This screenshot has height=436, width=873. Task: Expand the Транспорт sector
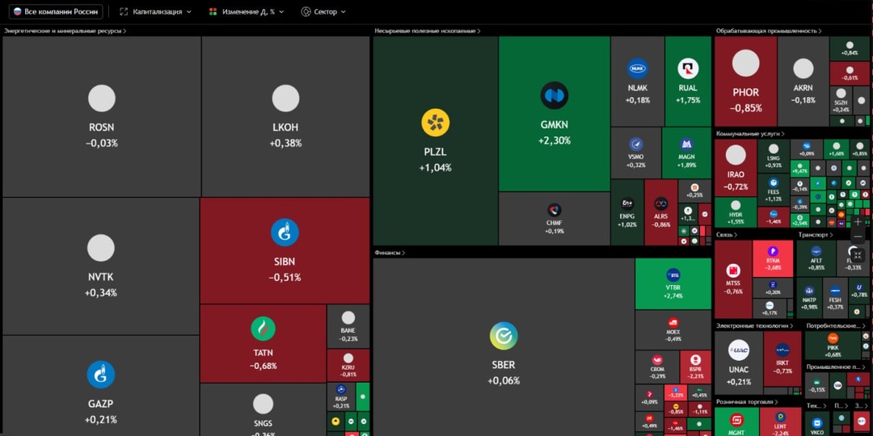(x=816, y=235)
